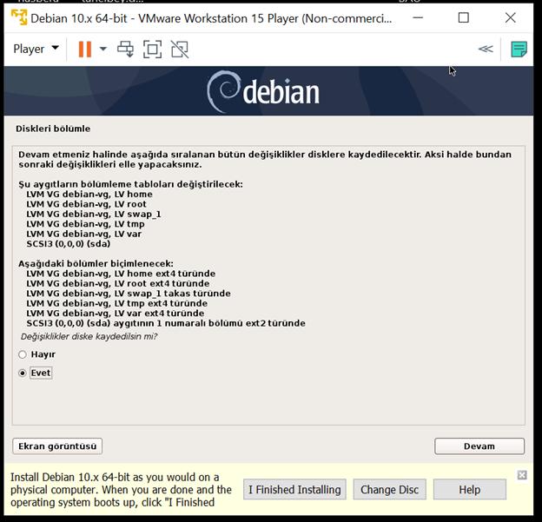Open the Player menu
The height and width of the screenshot is (522, 542).
(x=36, y=49)
